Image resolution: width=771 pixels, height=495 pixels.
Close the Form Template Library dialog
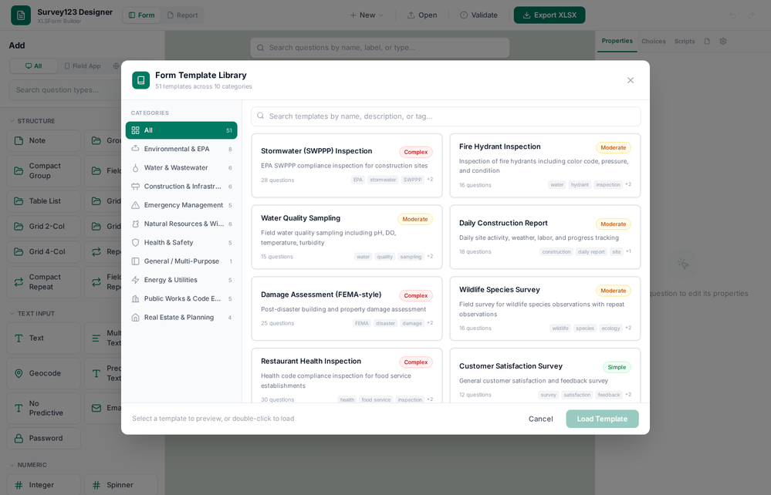pyautogui.click(x=631, y=80)
